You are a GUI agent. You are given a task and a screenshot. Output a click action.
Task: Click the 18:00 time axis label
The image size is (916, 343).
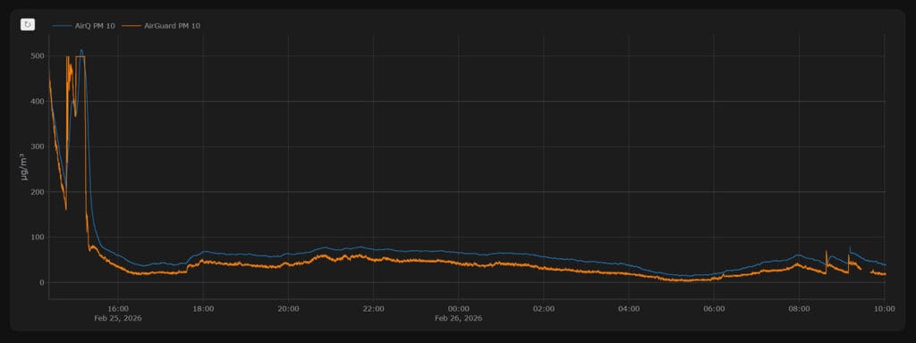tap(203, 308)
